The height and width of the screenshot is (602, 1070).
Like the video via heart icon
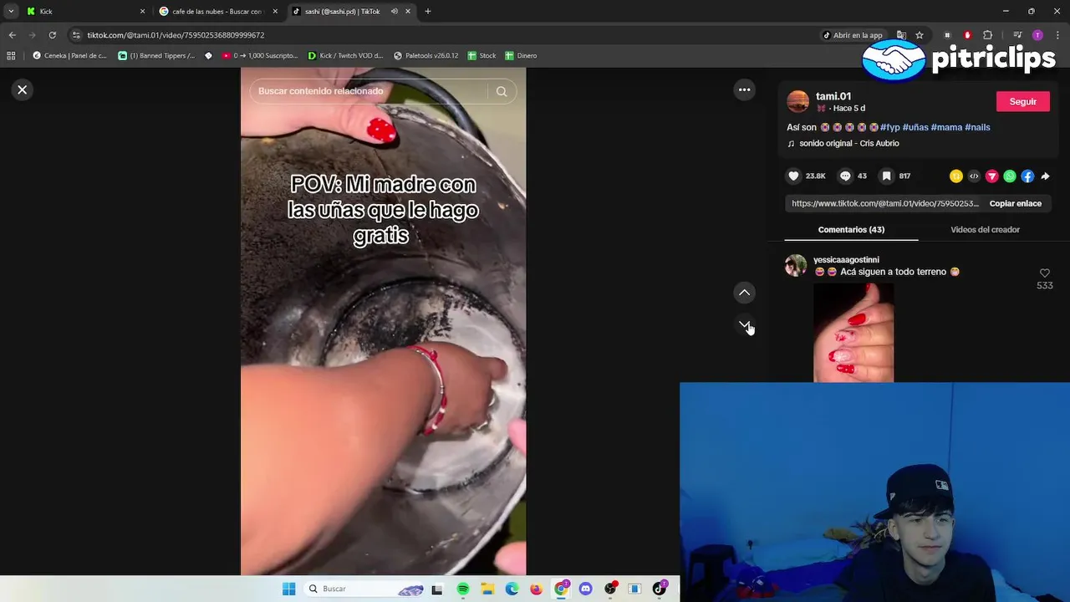(x=793, y=176)
